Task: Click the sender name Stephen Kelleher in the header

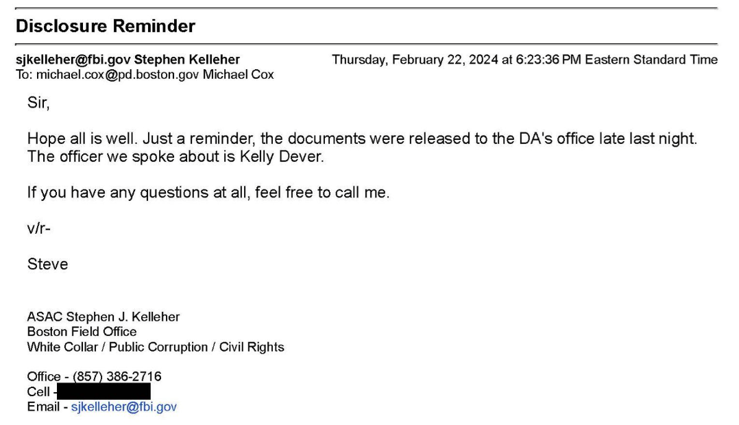Action: click(x=187, y=60)
